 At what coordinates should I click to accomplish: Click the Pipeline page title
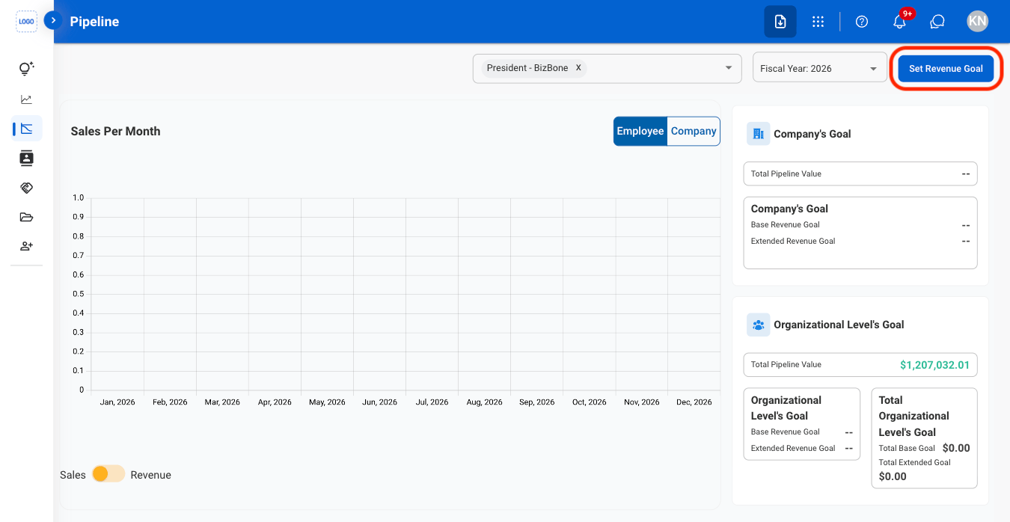(x=95, y=22)
